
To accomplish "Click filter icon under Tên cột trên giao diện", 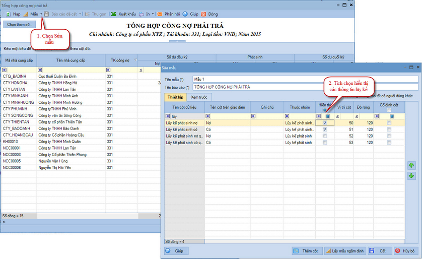I will tap(208, 116).
